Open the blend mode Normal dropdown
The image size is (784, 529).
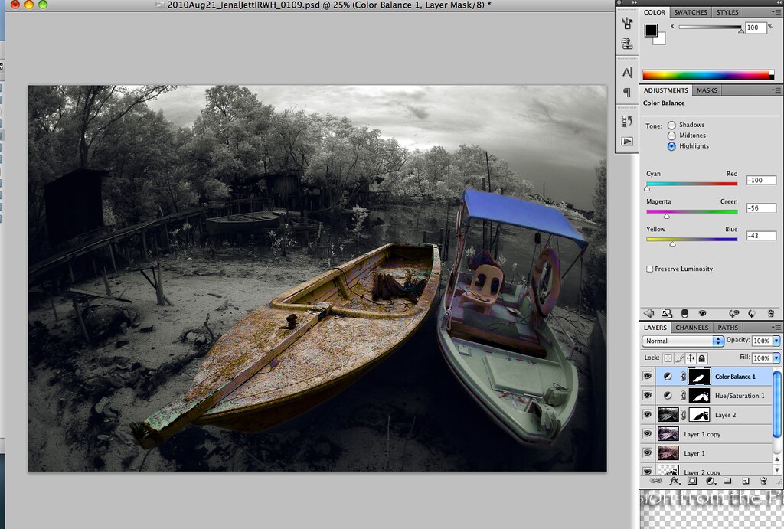(682, 341)
